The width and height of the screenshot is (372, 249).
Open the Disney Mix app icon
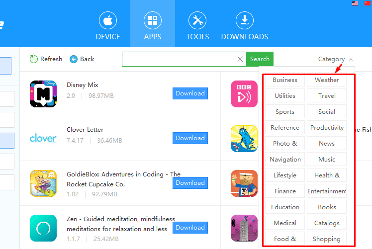click(x=43, y=94)
